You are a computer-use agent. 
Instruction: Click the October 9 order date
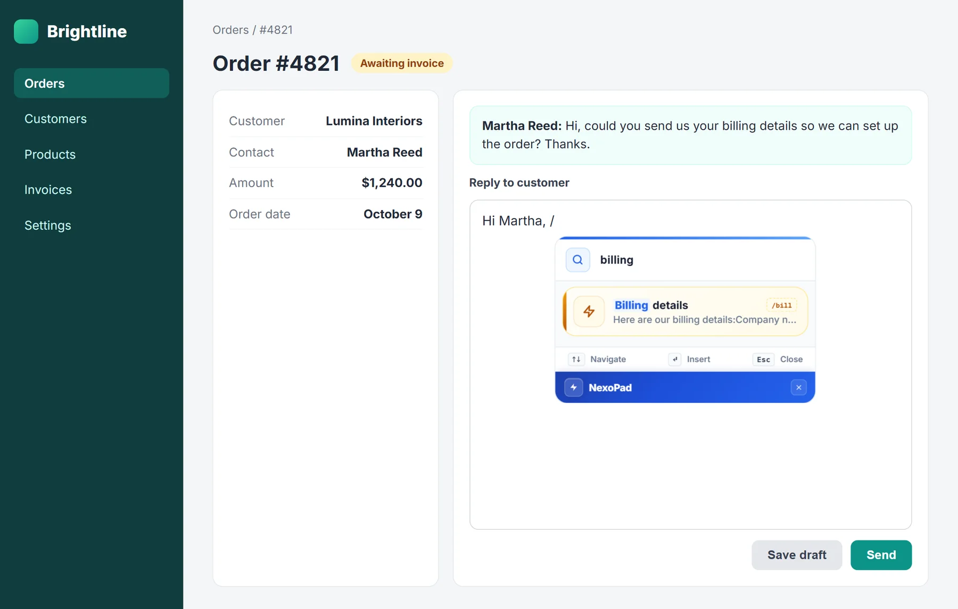(x=393, y=214)
